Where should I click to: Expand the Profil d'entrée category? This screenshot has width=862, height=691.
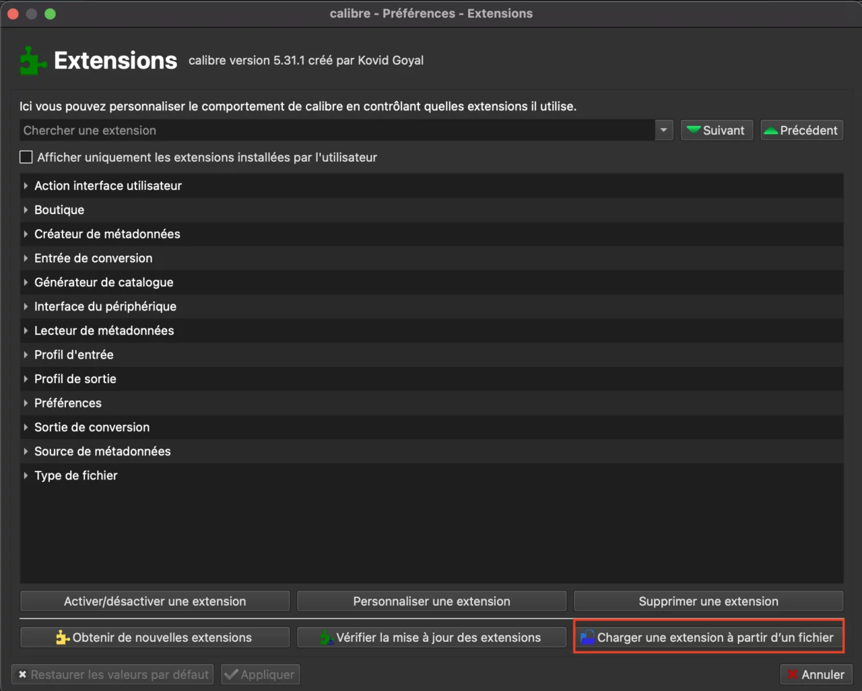[x=26, y=355]
